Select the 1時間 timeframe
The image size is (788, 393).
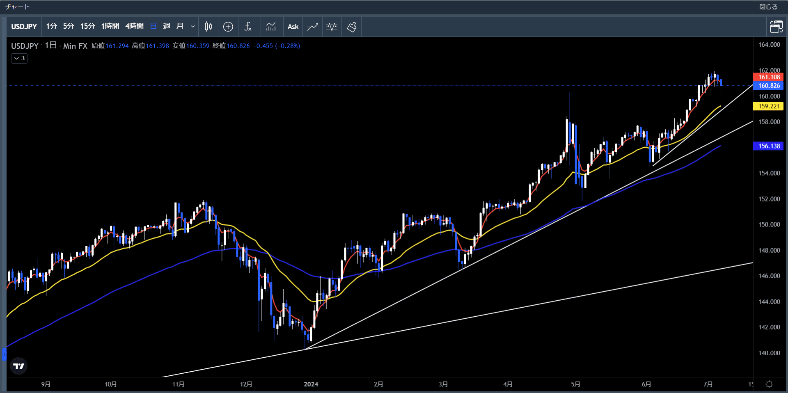tap(110, 26)
